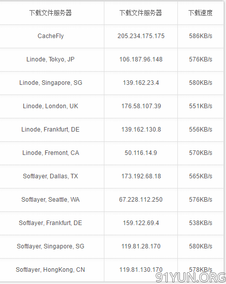
Task: Click the 下载速度 column header
Action: coord(201,13)
